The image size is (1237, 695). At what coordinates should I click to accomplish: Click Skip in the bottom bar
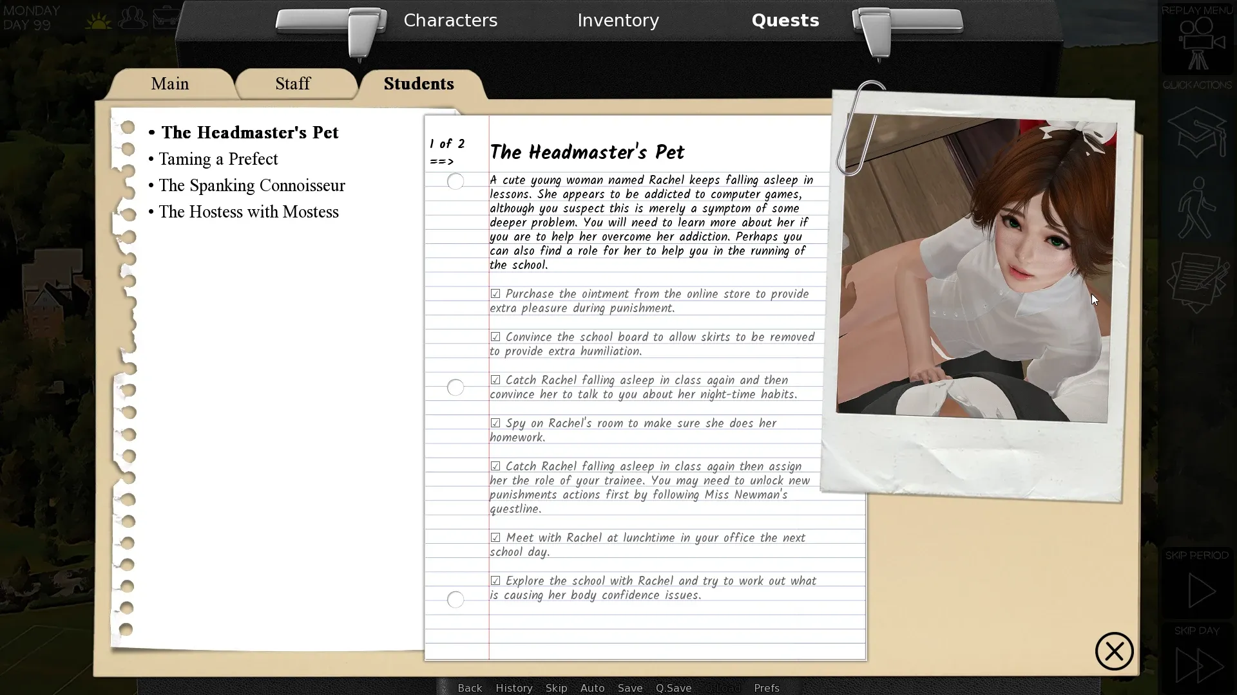coord(556,688)
